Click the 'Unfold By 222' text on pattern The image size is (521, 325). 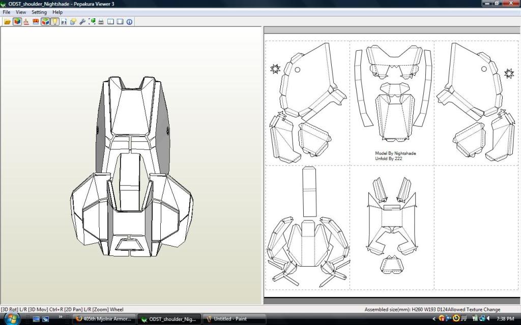point(388,158)
